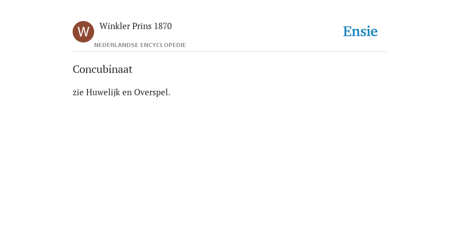The height and width of the screenshot is (229, 459).
Task: Click the letter E of the Ensie logo
Action: tap(347, 32)
